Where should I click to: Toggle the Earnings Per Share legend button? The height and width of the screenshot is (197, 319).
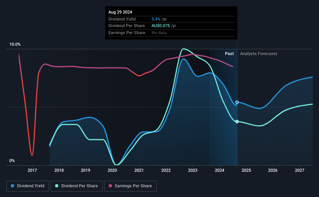130,186
